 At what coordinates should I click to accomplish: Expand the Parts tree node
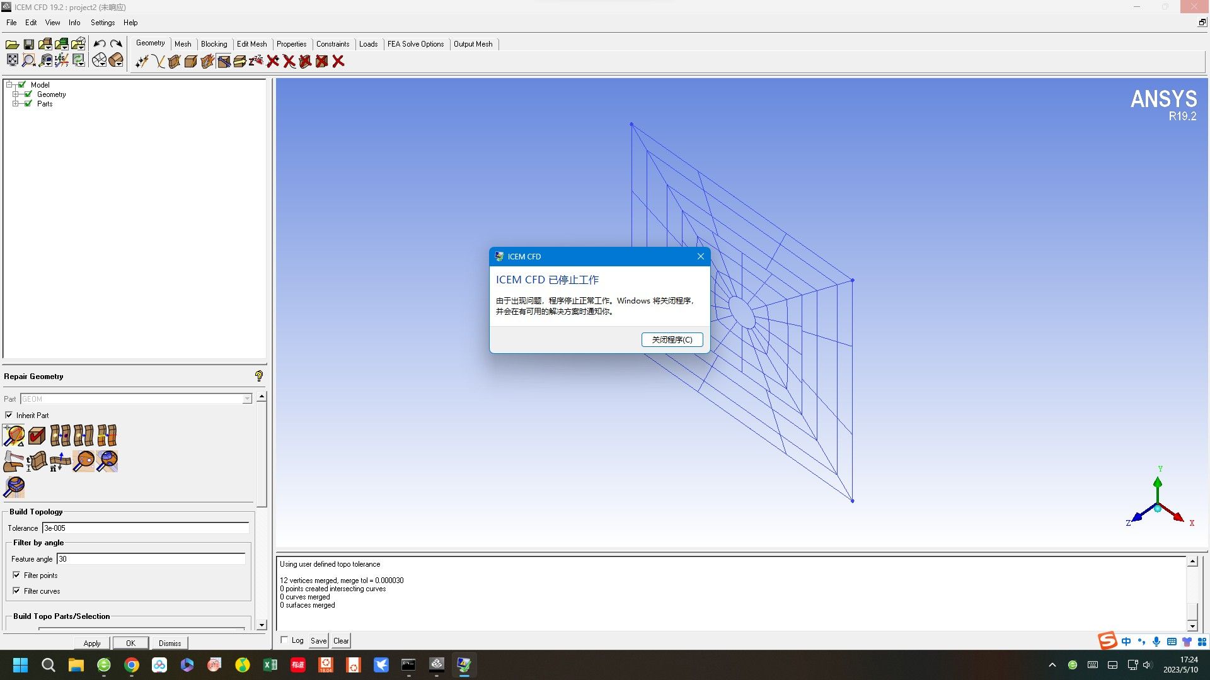click(16, 104)
